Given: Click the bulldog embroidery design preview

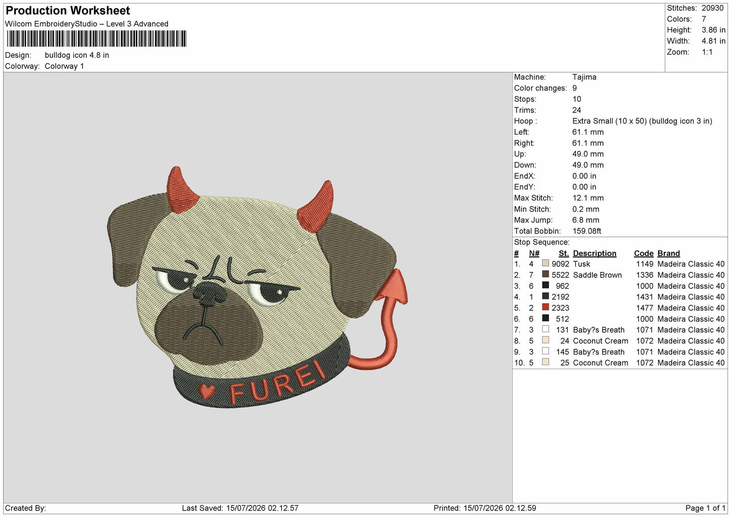Looking at the screenshot, I should [x=257, y=287].
